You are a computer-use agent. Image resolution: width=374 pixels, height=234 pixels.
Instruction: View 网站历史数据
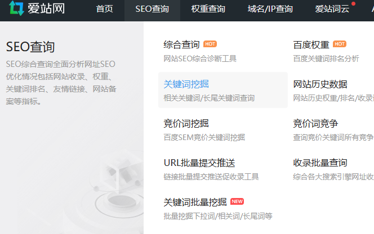(320, 84)
